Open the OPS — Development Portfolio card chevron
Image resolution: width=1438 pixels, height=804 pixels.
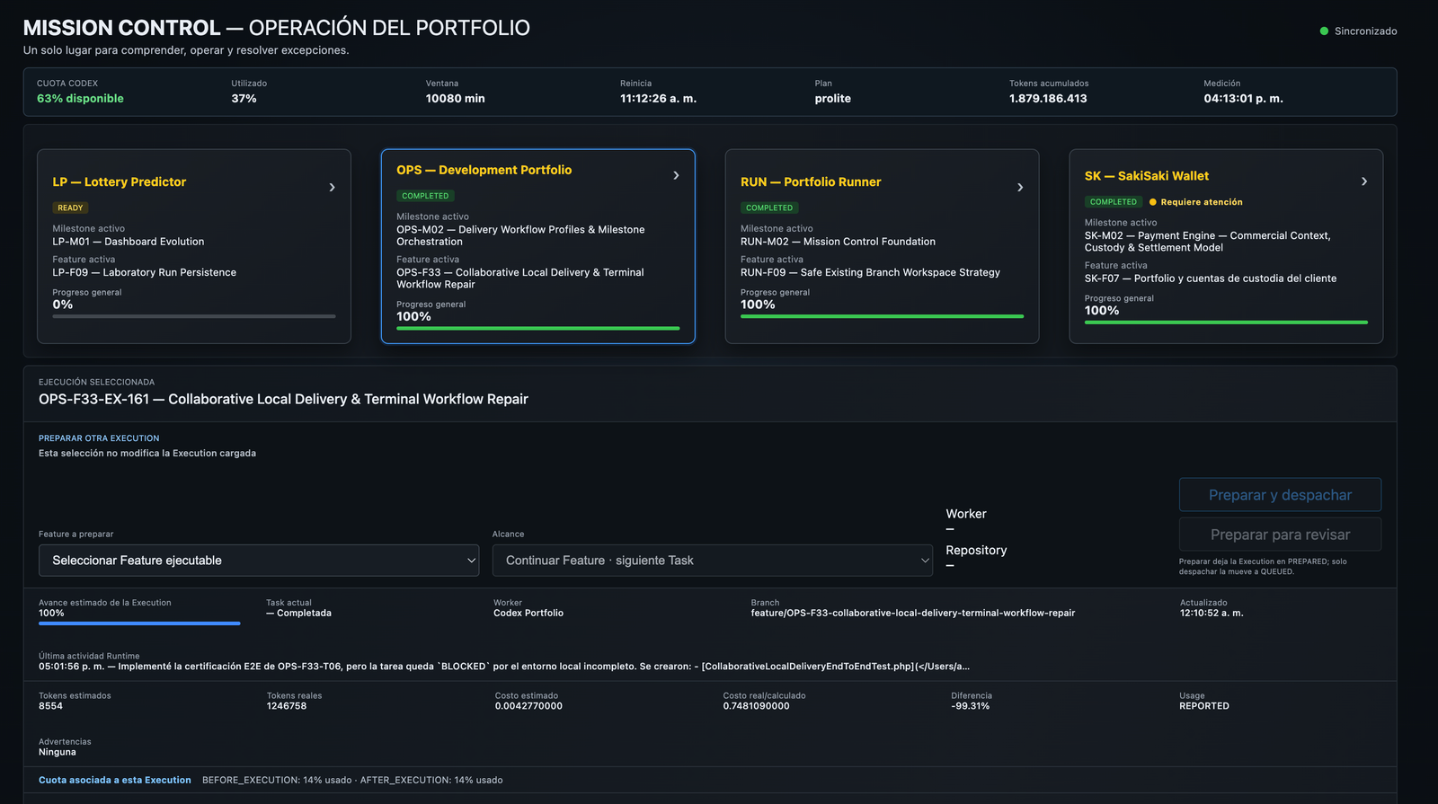point(676,175)
